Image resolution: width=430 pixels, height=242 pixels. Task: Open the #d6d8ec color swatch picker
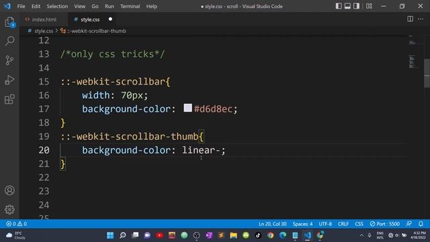[x=188, y=108]
